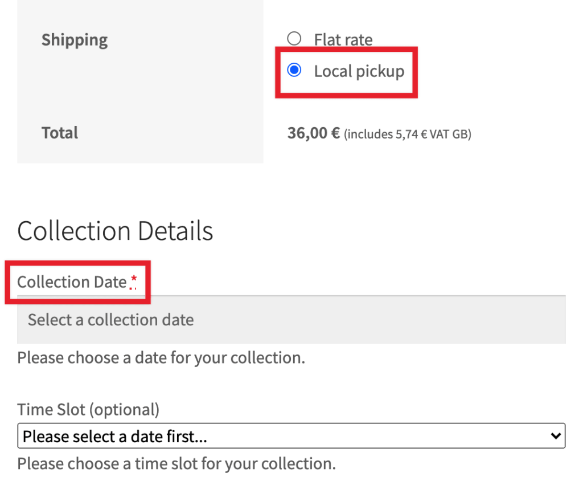Click the Total row label
Viewport: 583px width, 493px height.
[60, 133]
